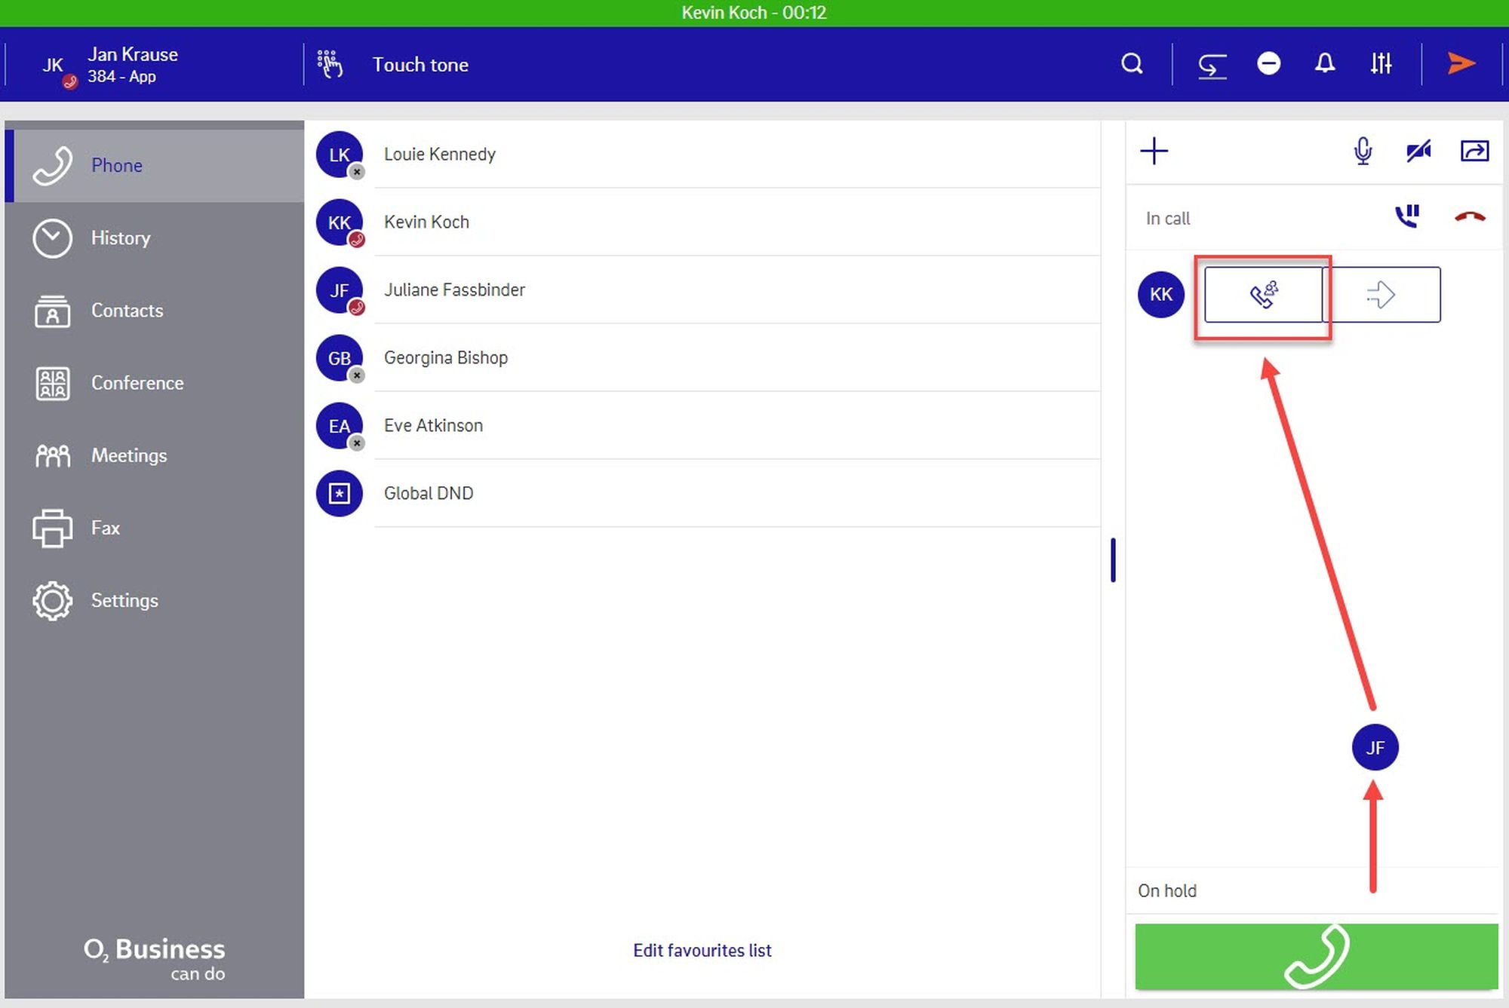
Task: Click the conference merge call button
Action: (1263, 295)
